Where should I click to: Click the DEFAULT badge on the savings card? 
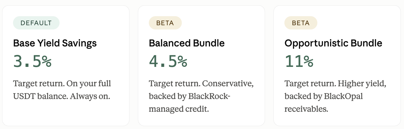[x=36, y=23]
